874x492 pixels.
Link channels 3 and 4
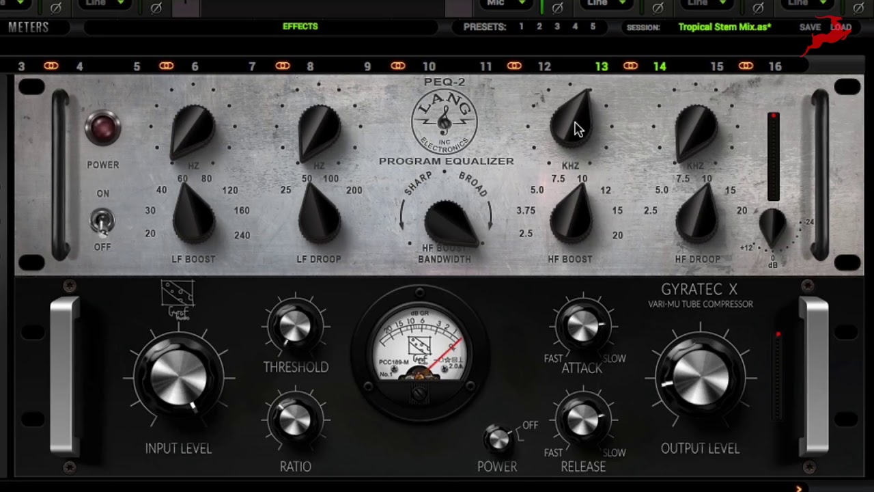[51, 66]
